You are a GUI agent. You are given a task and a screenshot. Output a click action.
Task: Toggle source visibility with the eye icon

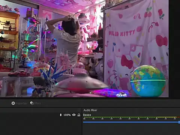74,115
